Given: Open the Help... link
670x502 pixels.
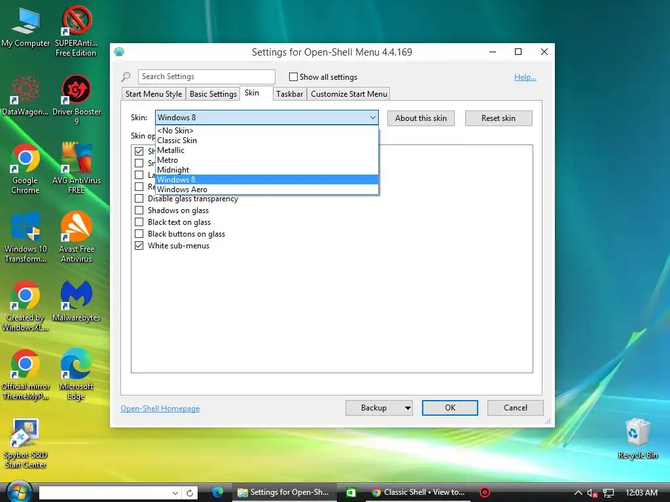Looking at the screenshot, I should (525, 77).
